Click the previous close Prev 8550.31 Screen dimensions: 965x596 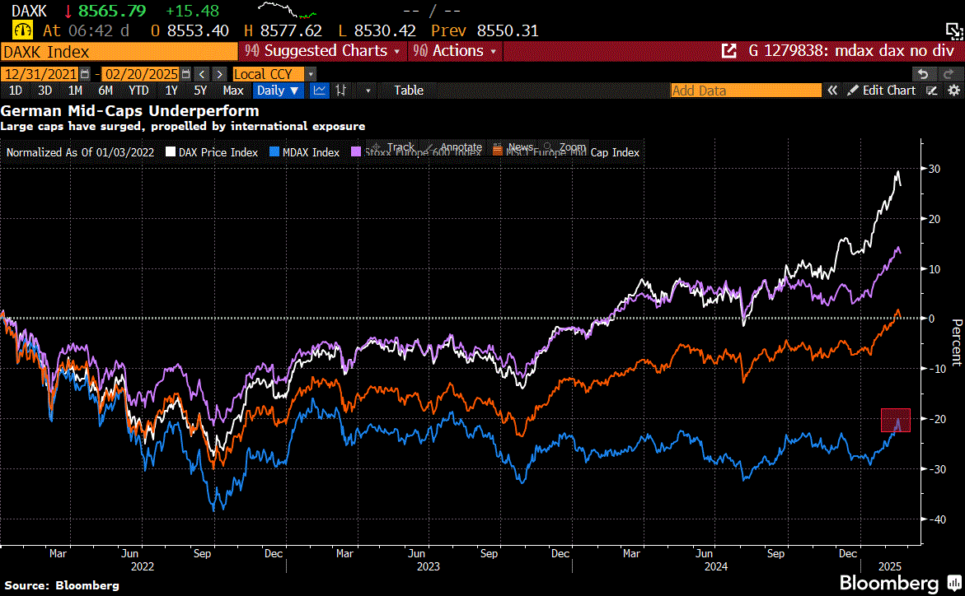tap(485, 30)
